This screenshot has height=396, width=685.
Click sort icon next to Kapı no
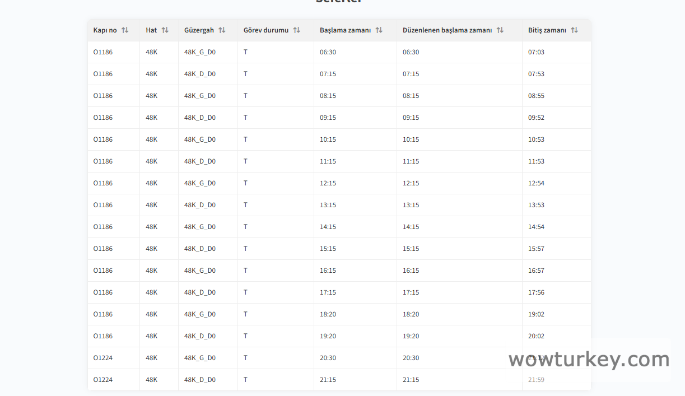click(x=125, y=30)
